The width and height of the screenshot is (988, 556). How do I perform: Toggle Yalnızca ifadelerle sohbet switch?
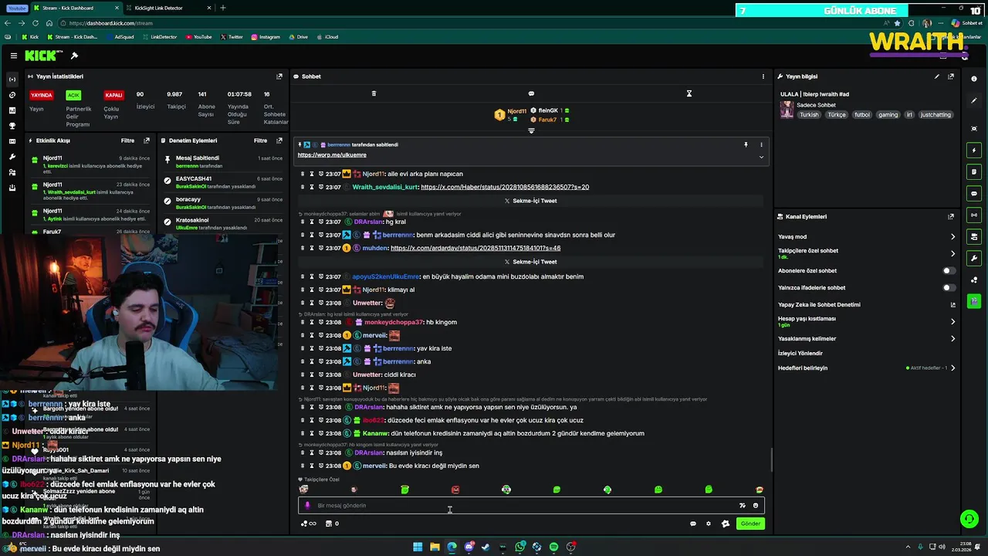(949, 288)
